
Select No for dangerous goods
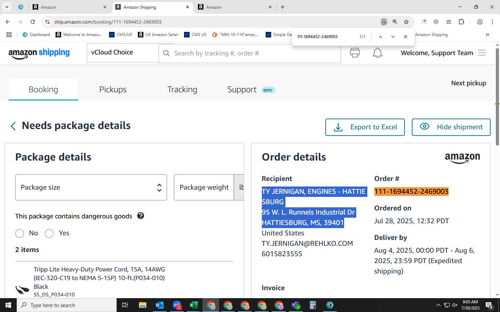20,233
